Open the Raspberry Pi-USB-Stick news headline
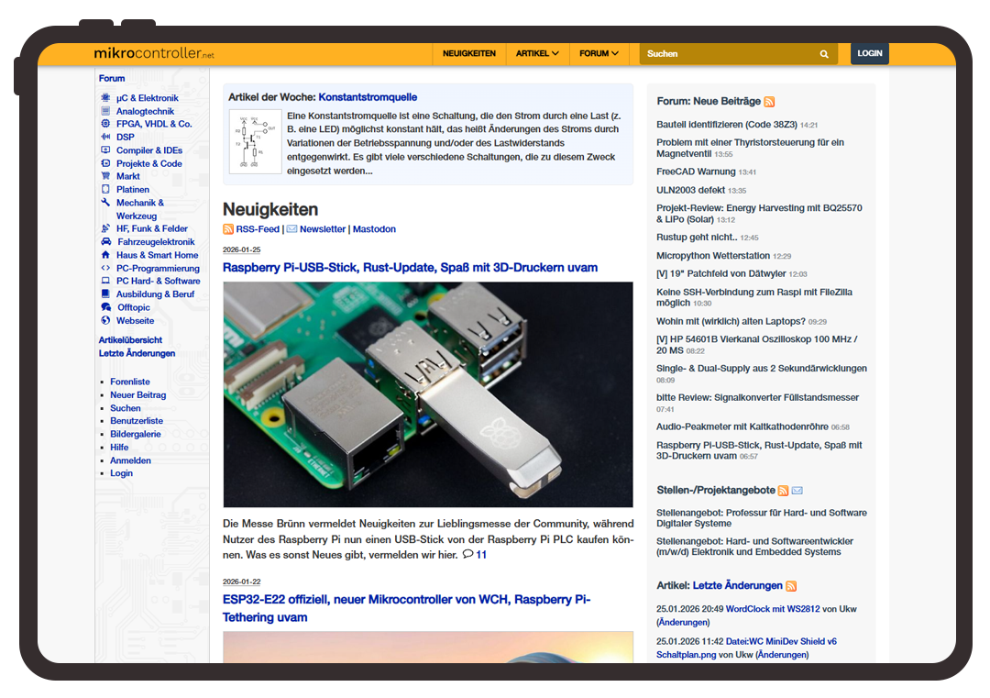This screenshot has width=990, height=698. pos(411,268)
